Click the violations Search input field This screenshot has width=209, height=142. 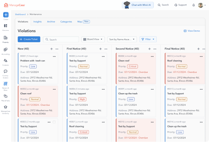tap(61, 39)
